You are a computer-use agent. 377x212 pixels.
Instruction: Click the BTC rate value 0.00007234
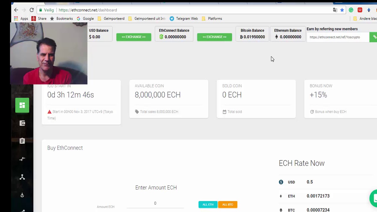318,210
